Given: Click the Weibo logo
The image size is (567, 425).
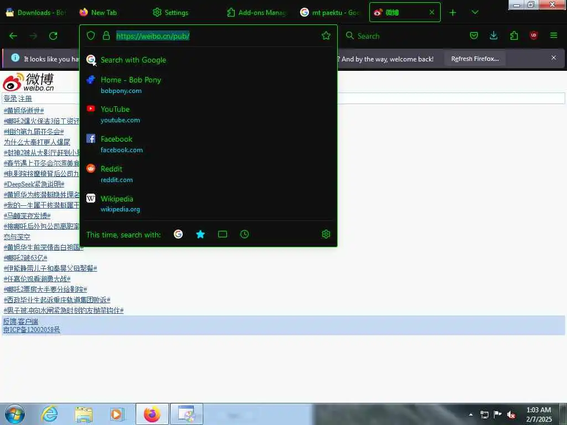Looking at the screenshot, I should 29,82.
